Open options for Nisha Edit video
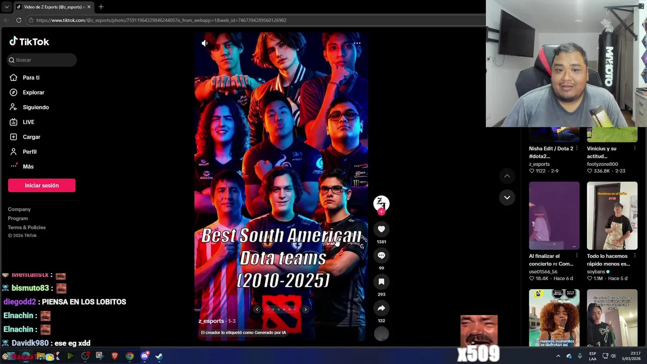Screen dimensions: 647x364 (577, 149)
